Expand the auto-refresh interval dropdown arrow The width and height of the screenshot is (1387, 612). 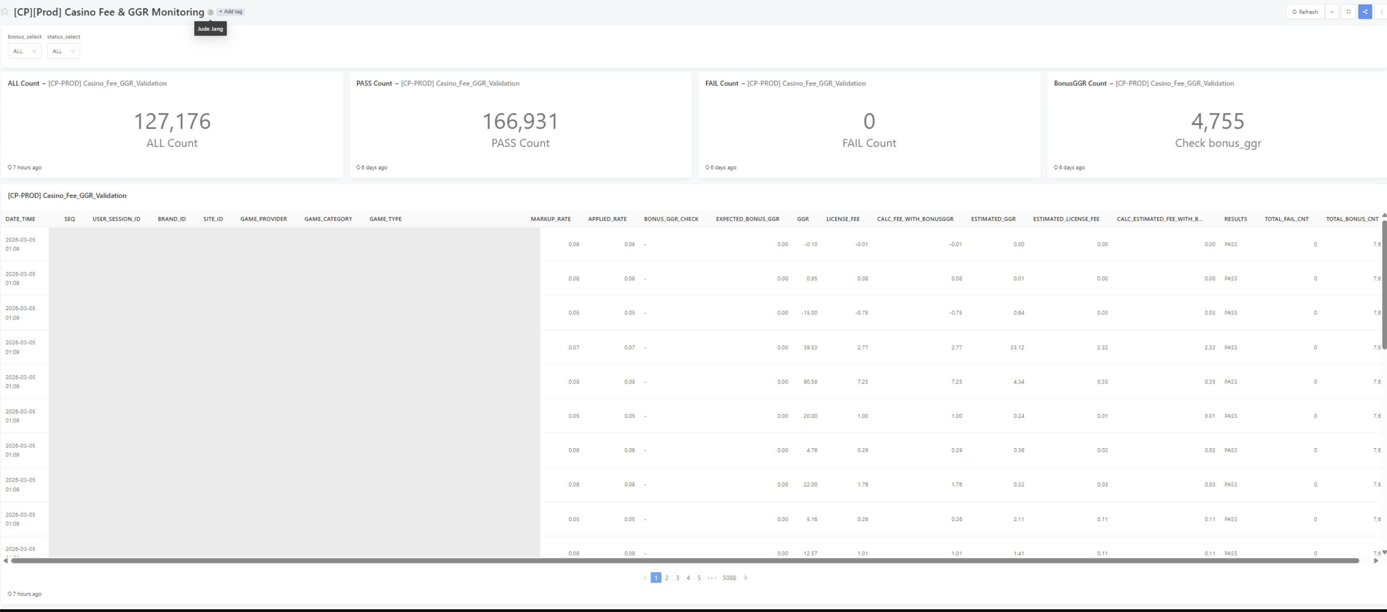click(1332, 12)
